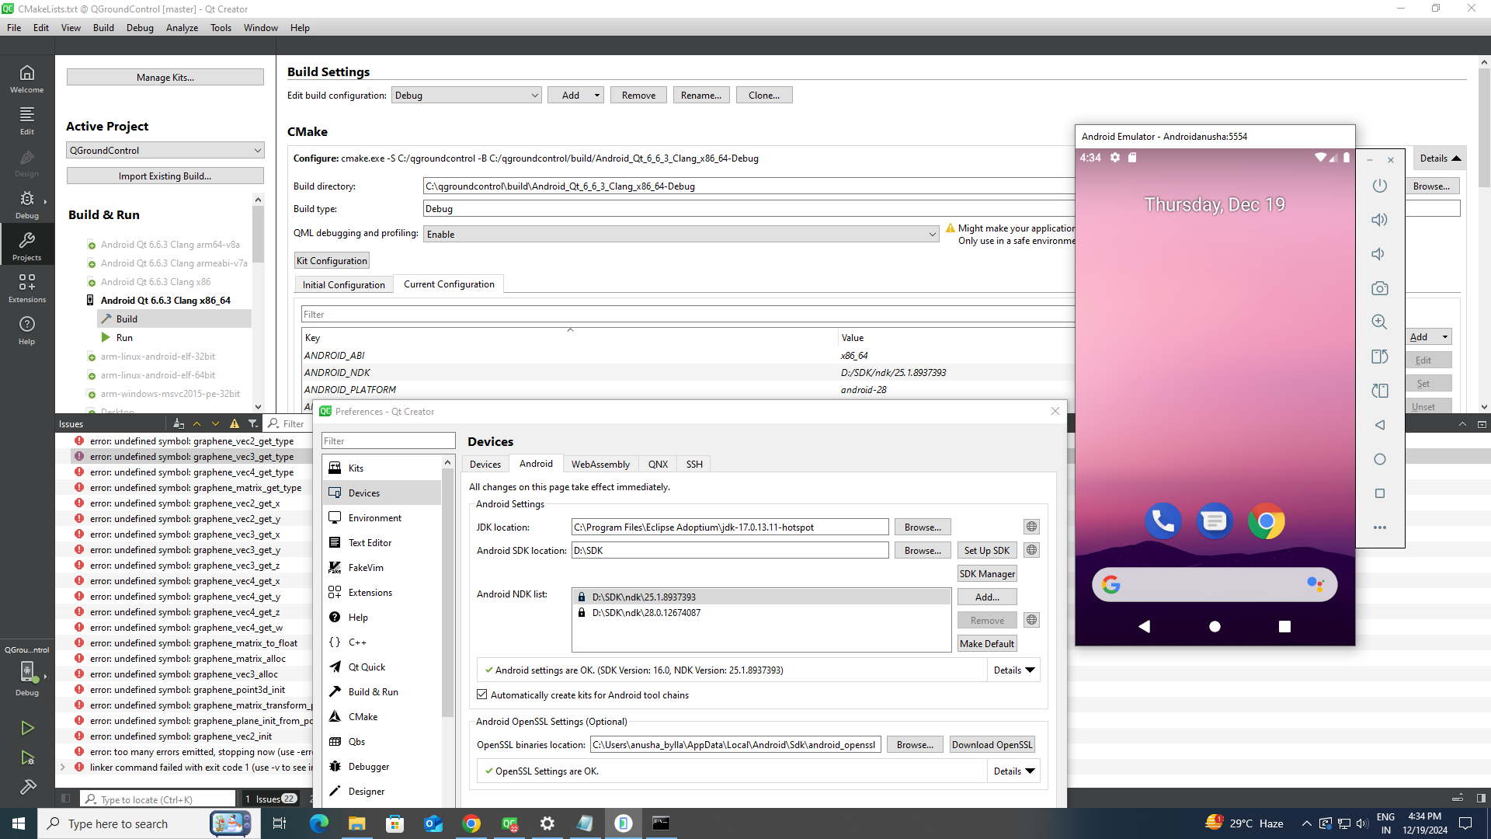Collapse CMake Details section

coord(1441,158)
